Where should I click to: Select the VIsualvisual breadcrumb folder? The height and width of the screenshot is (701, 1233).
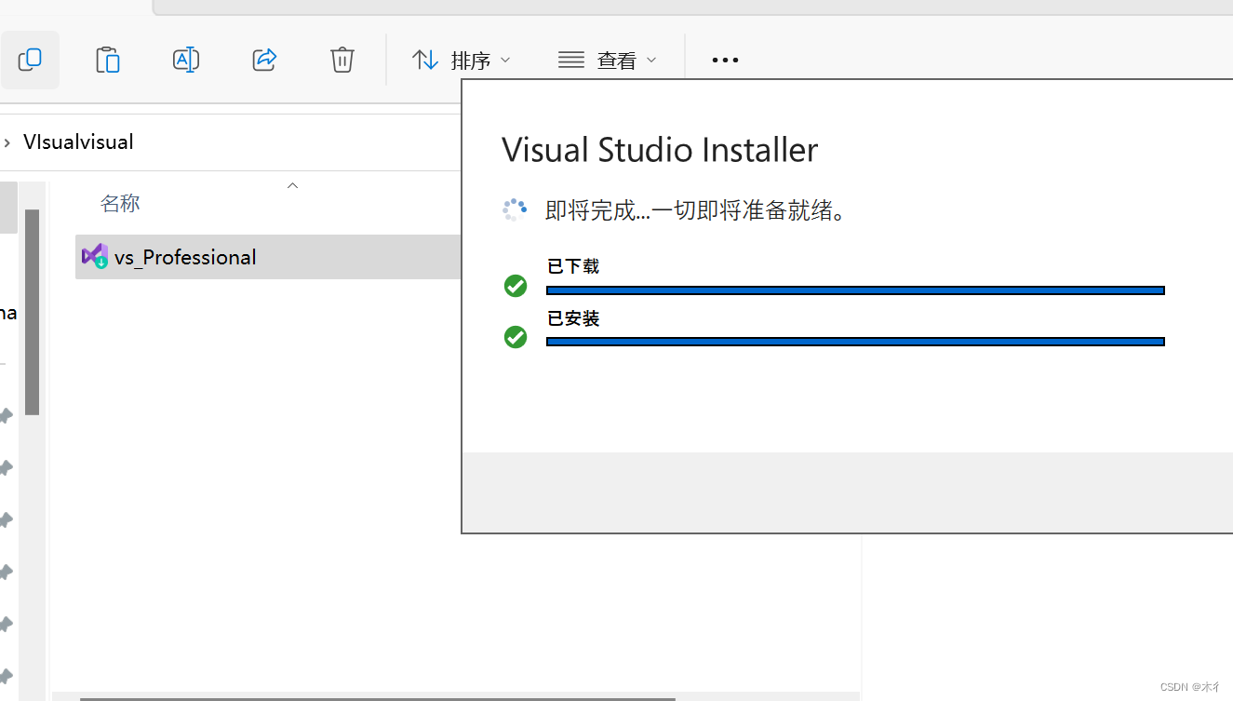click(x=78, y=142)
